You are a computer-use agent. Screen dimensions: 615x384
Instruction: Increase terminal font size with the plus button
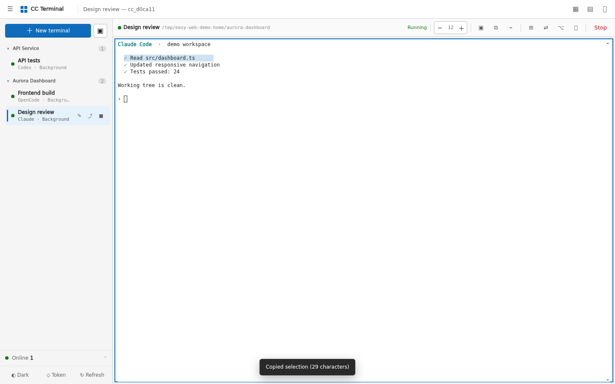click(x=461, y=28)
